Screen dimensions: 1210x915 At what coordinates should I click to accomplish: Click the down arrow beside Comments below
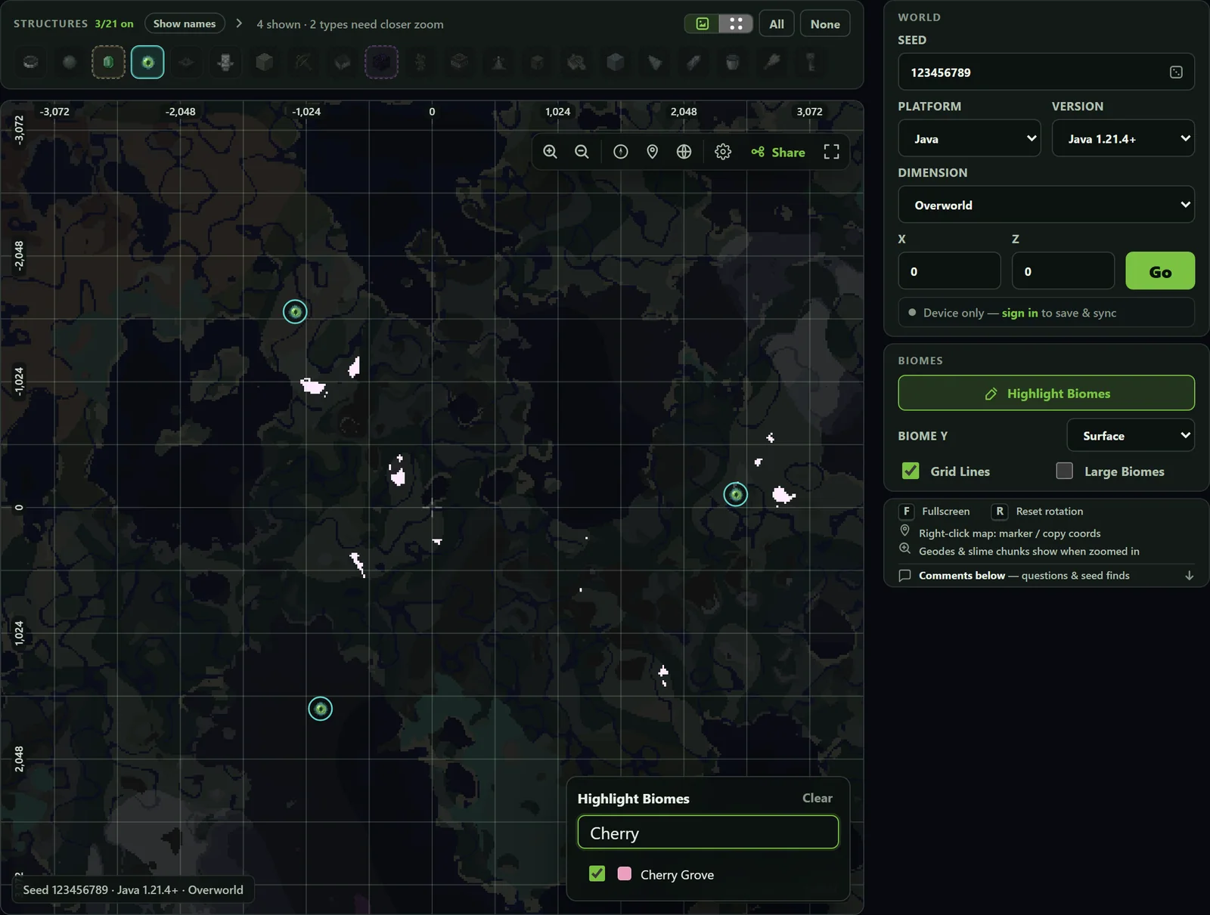coord(1189,576)
